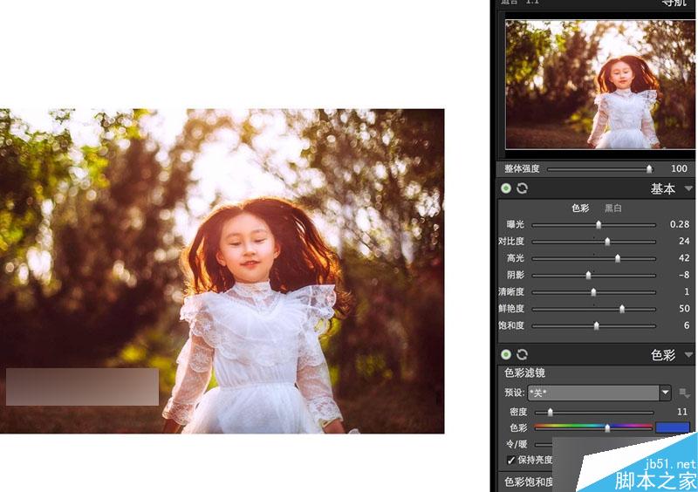Toggle the 保持亮度 checkbox
Screen dimensions: 698x492
point(511,460)
